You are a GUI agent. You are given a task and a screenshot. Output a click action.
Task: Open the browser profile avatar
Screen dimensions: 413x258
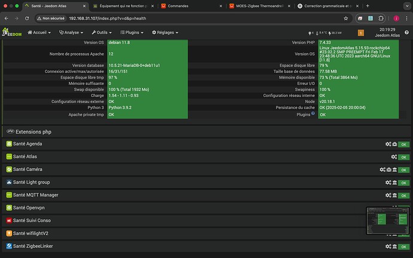coord(396,18)
